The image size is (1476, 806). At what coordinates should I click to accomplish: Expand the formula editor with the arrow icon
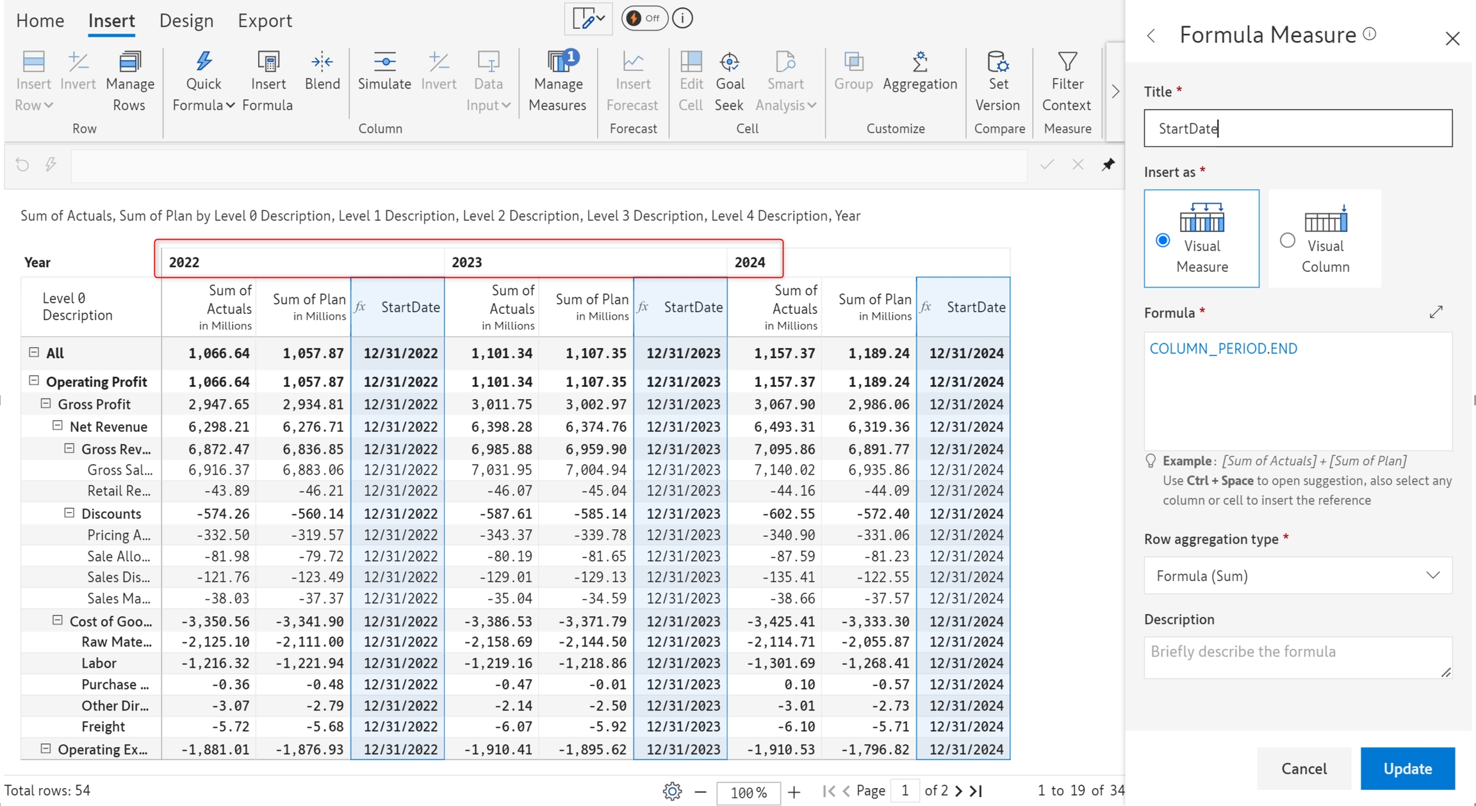point(1436,312)
